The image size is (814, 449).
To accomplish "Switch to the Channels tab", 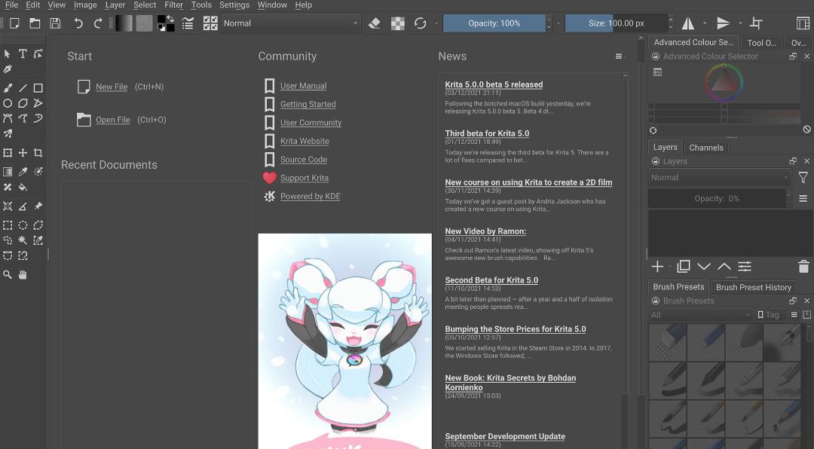I will (x=706, y=148).
